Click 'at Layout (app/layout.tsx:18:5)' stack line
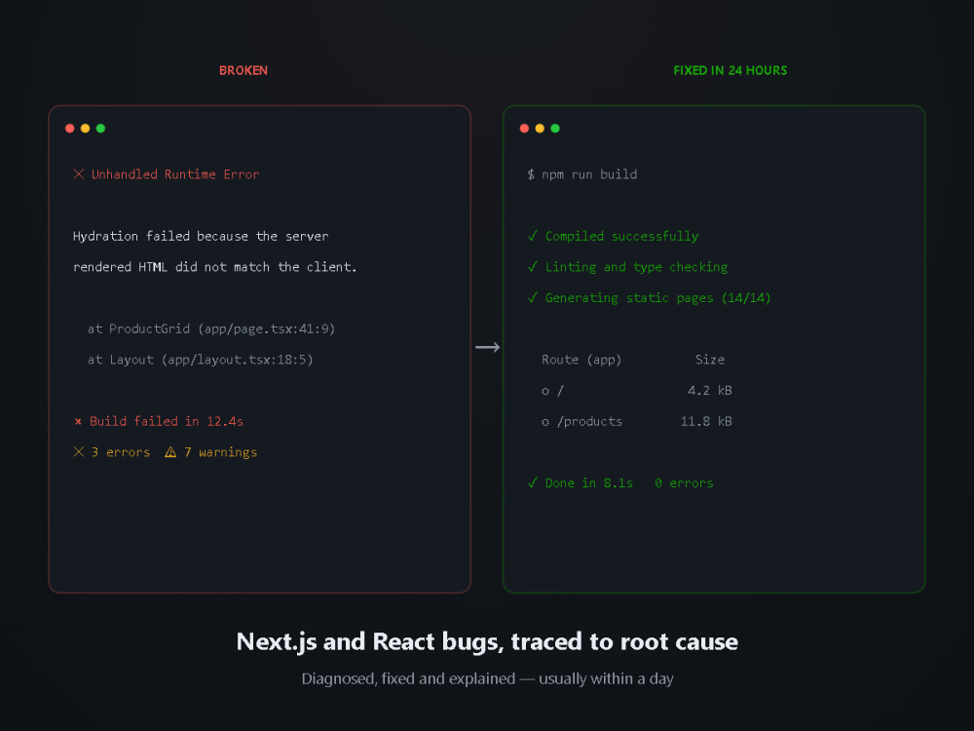Image resolution: width=974 pixels, height=731 pixels. coord(200,360)
